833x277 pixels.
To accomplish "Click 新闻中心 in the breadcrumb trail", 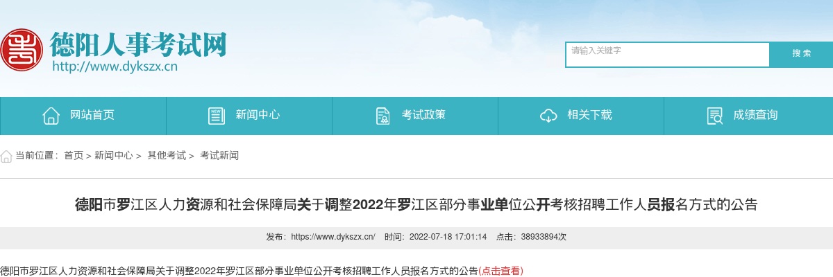I will [114, 156].
